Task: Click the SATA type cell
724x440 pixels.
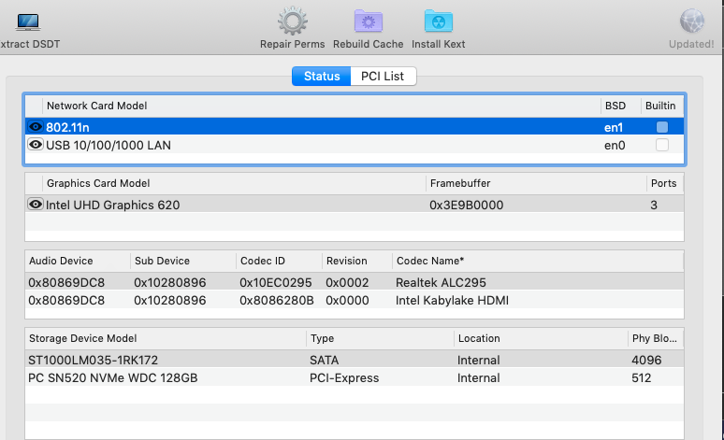Action: pos(325,360)
